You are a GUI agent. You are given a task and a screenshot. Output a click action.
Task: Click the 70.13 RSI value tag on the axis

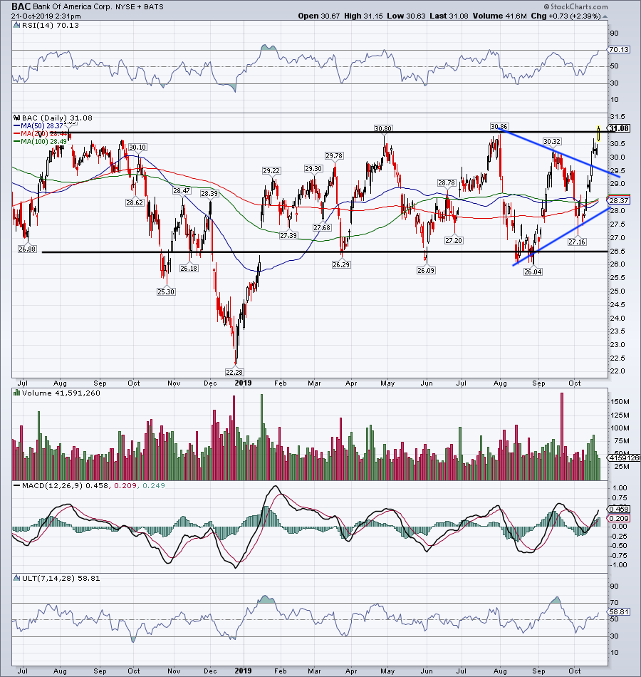(x=619, y=50)
